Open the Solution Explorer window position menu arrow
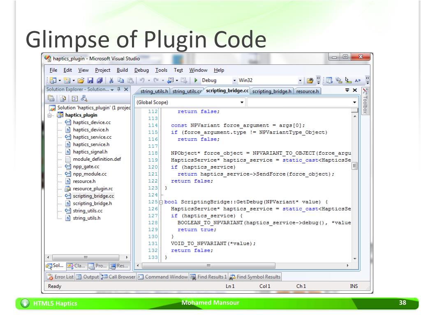 click(x=112, y=89)
